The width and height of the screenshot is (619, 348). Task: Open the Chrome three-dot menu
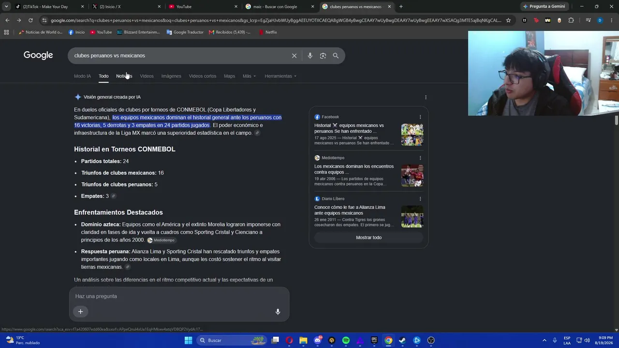click(x=611, y=20)
